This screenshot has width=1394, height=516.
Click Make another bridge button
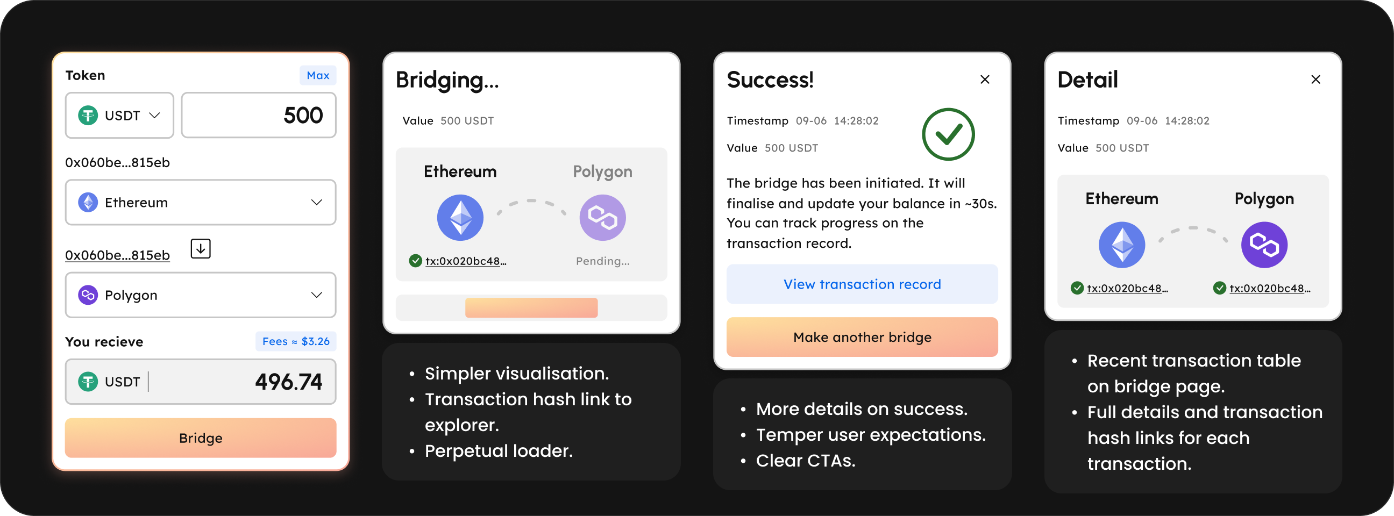[x=862, y=338]
